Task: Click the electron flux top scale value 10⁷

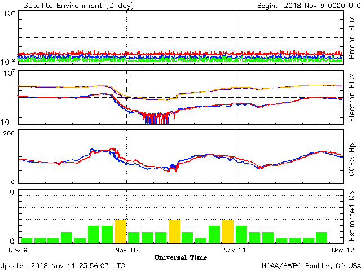Action: (x=9, y=73)
